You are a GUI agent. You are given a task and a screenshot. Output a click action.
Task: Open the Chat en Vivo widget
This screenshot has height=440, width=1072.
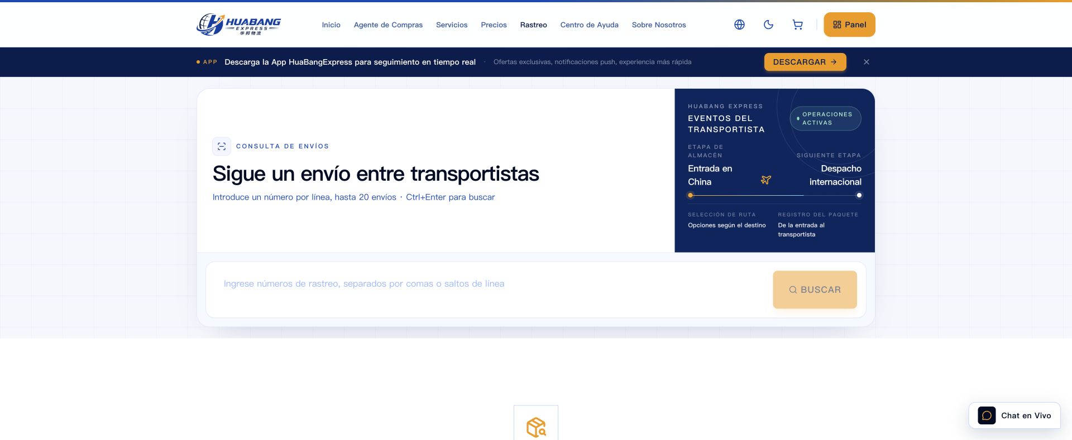(1014, 415)
